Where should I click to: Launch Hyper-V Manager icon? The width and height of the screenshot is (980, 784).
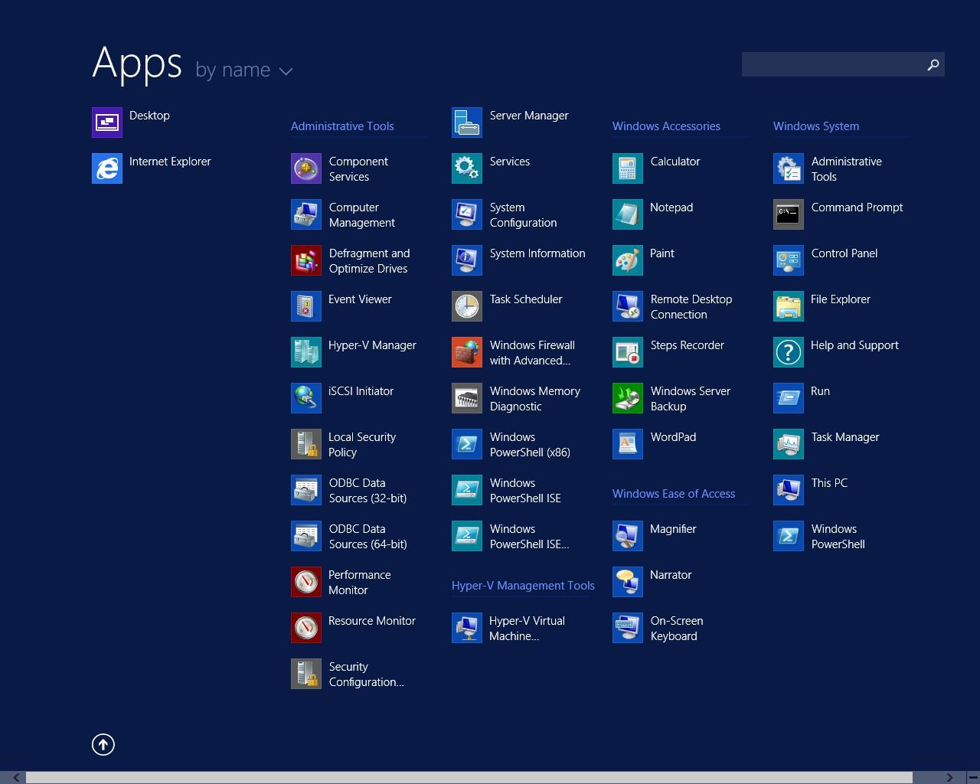point(306,352)
